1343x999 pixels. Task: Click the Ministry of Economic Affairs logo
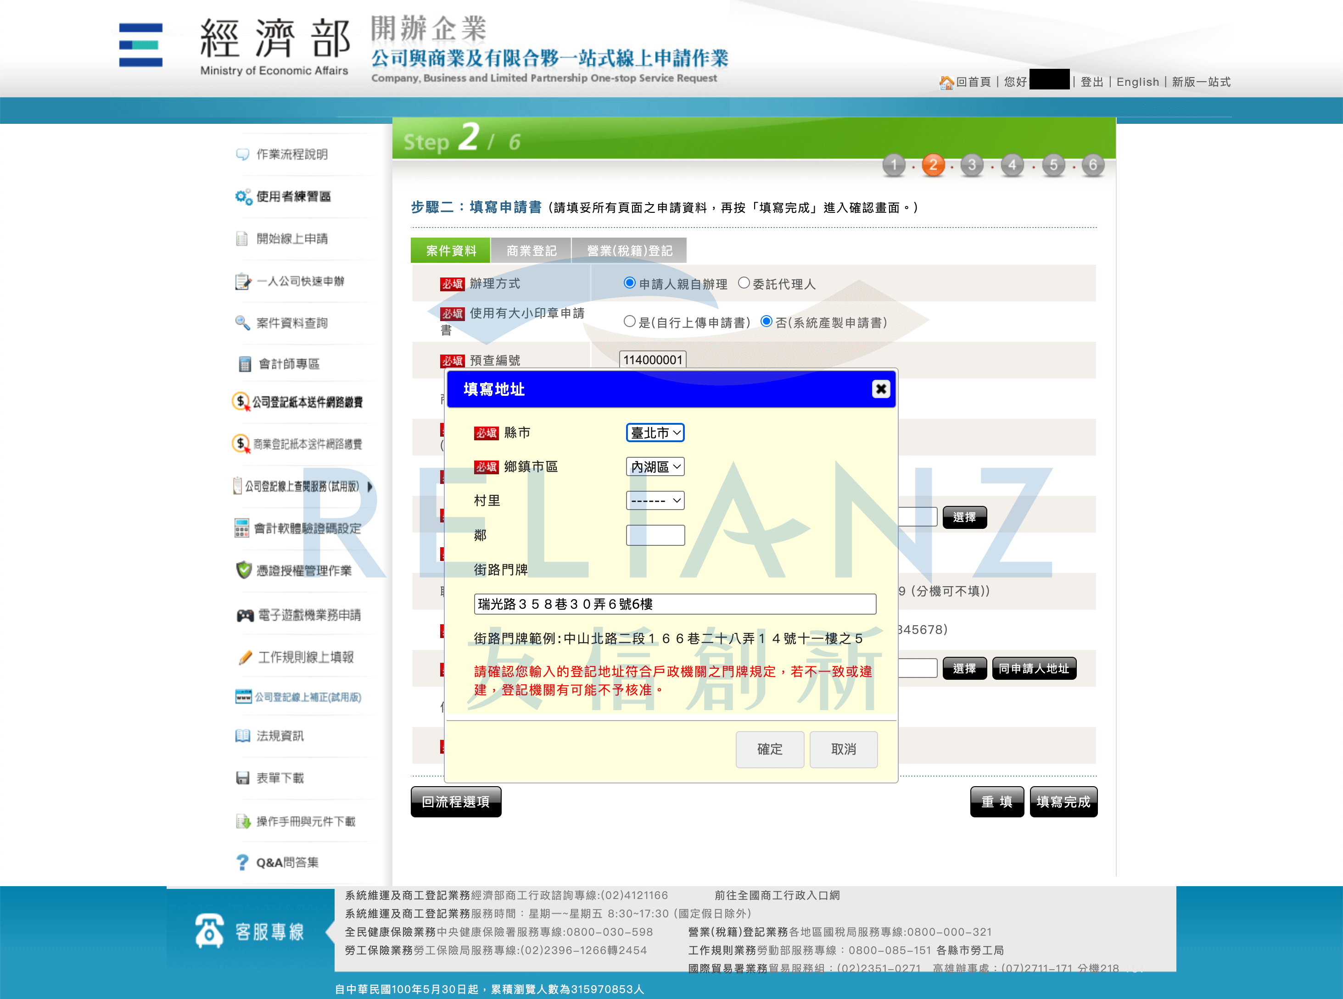point(235,45)
